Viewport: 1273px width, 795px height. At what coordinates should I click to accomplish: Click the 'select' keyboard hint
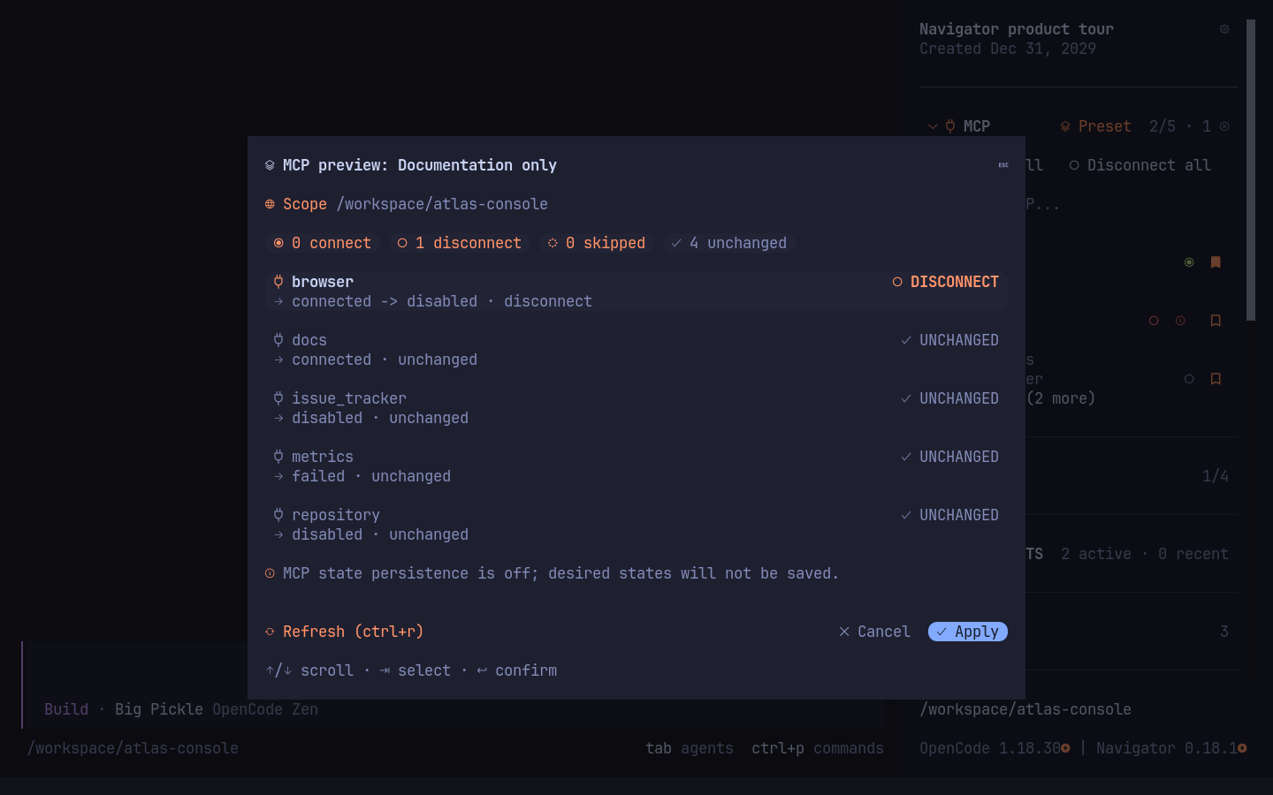pyautogui.click(x=415, y=670)
